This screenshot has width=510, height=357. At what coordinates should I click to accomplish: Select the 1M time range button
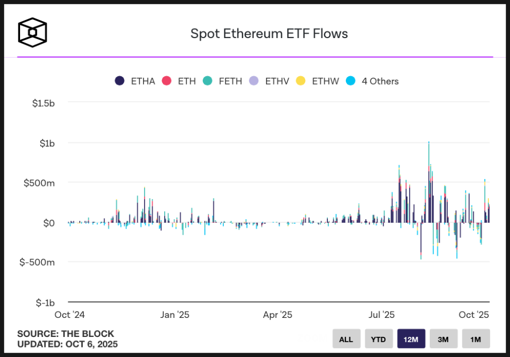pyautogui.click(x=476, y=339)
